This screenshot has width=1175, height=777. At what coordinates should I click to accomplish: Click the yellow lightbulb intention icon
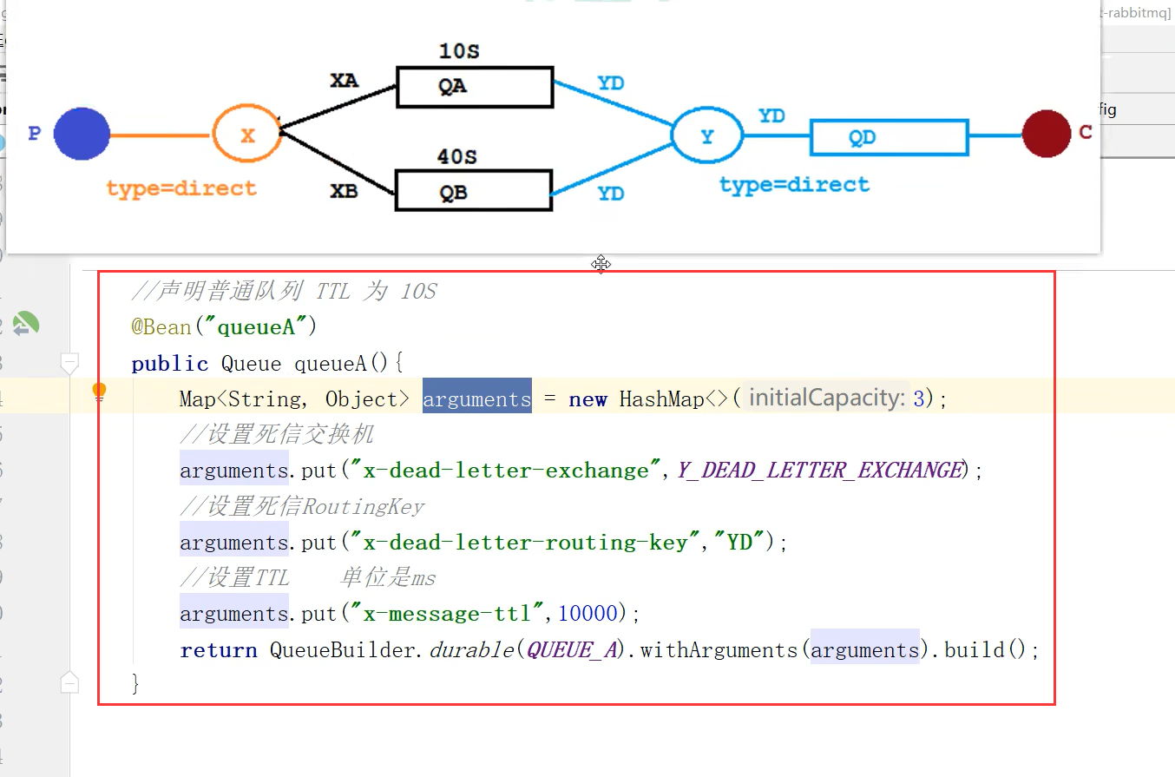coord(100,392)
